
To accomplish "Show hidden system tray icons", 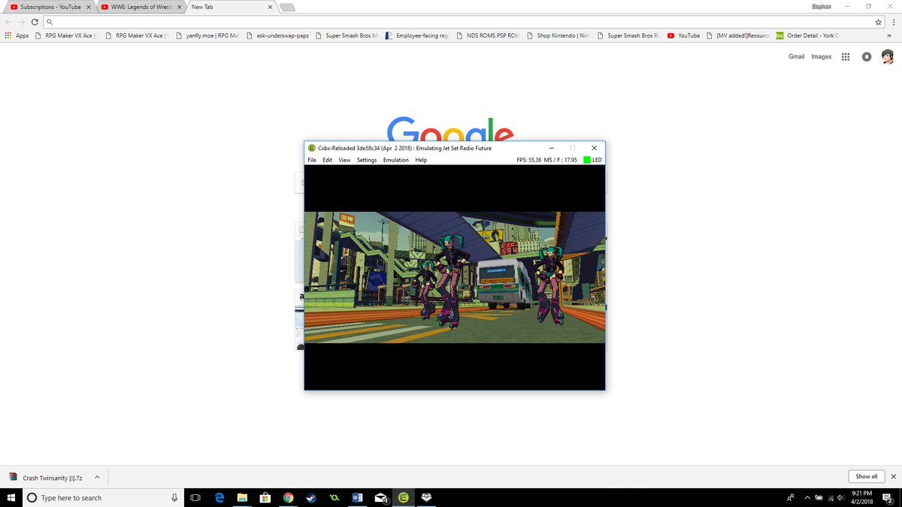I will 807,497.
